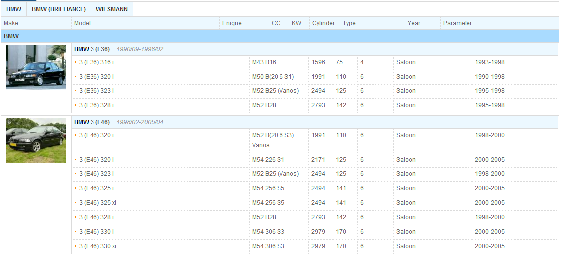Screen dimensions: 561x255
Task: Select the WIESMANN tab
Action: click(x=111, y=9)
